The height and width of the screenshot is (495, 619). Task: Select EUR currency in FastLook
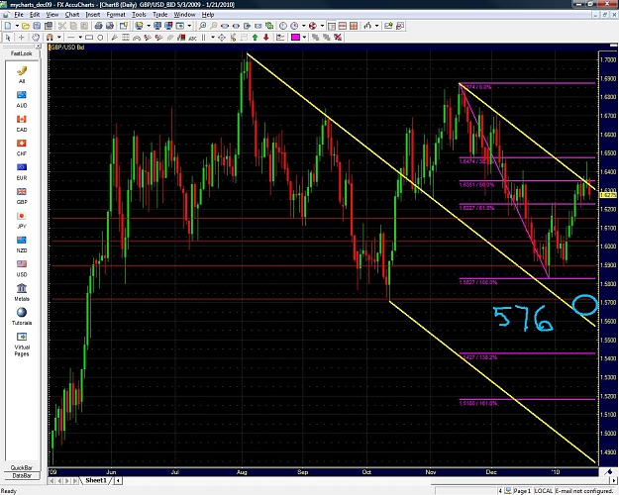[x=22, y=172]
